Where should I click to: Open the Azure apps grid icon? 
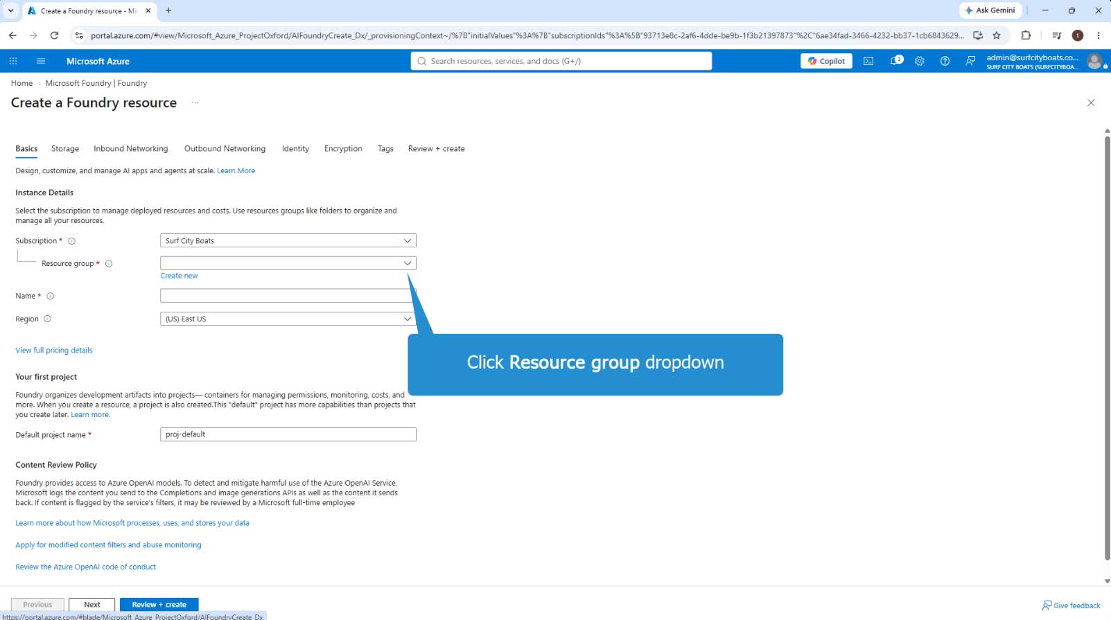pos(13,61)
